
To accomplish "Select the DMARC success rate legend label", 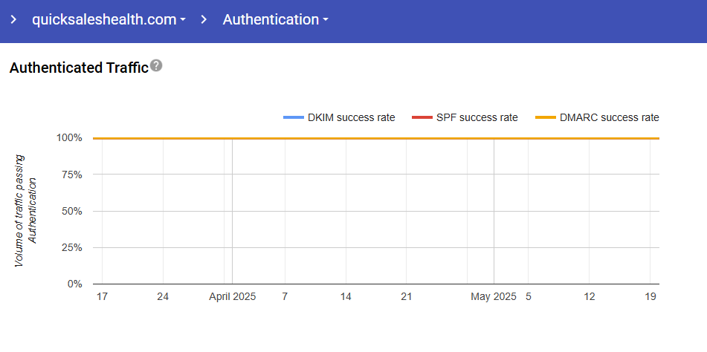I will coord(609,117).
